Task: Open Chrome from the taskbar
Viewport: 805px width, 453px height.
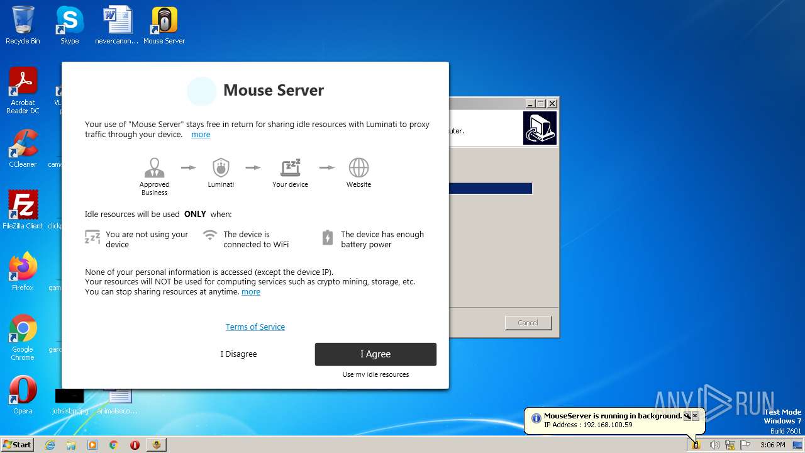Action: pyautogui.click(x=113, y=445)
